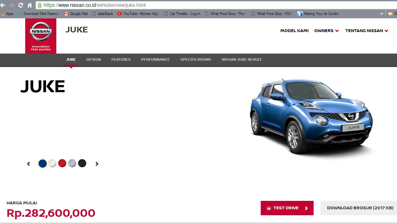Viewport: 397px width, 223px height.
Task: Expand the OWNERS dropdown
Action: (x=326, y=31)
